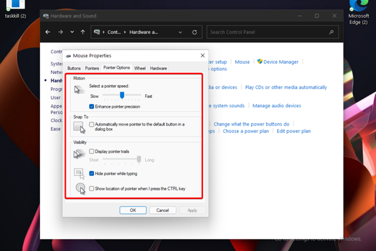Switch to the Pointers tab
Image resolution: width=376 pixels, height=251 pixels.
92,68
